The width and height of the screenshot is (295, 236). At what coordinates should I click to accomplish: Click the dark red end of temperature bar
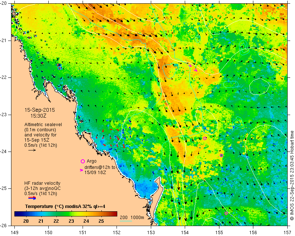116,214
